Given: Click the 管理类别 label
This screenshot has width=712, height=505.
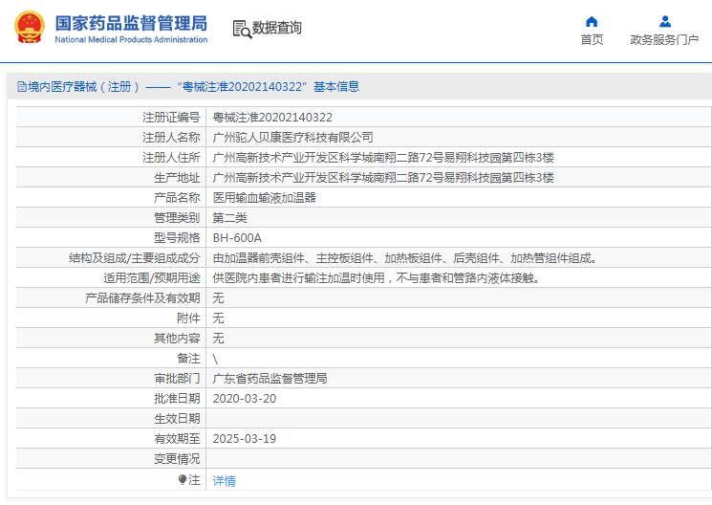Looking at the screenshot, I should 177,218.
